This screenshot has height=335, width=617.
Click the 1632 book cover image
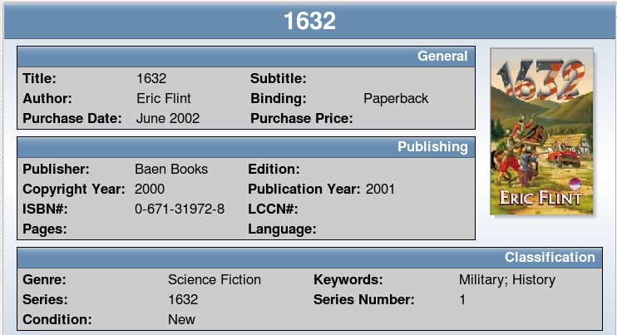point(541,131)
